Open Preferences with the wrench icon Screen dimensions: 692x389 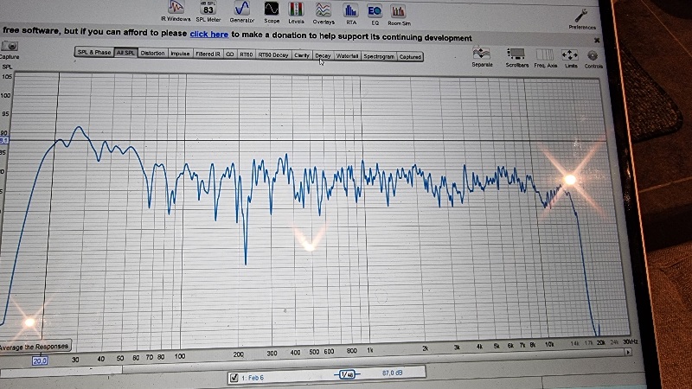(581, 16)
